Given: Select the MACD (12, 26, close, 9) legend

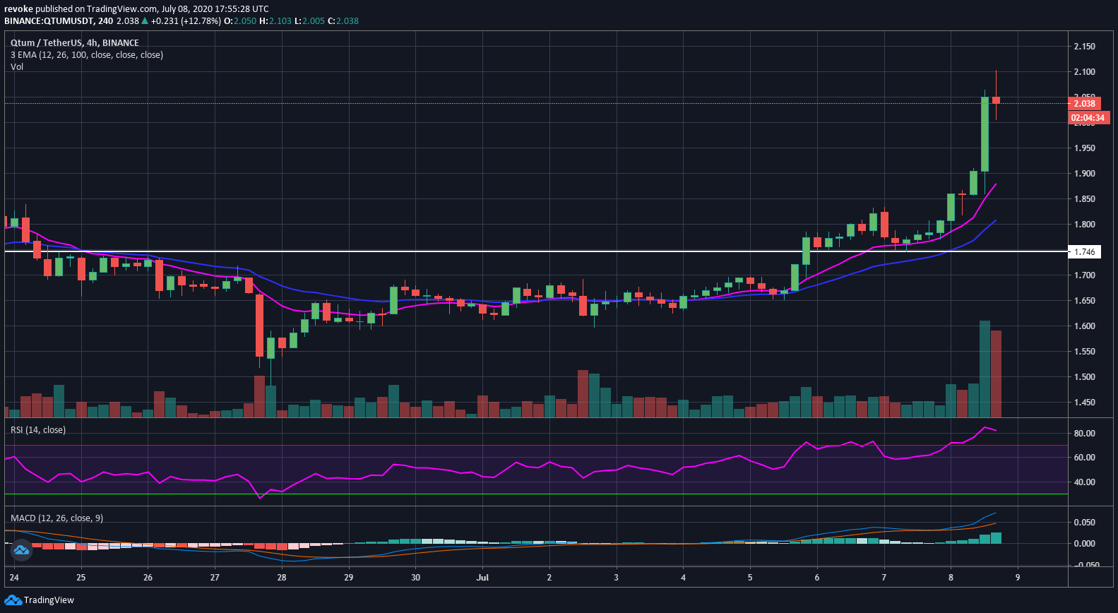Looking at the screenshot, I should (x=57, y=518).
